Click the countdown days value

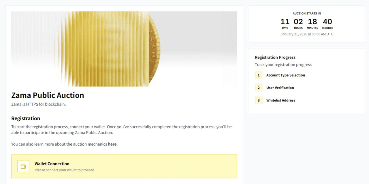(285, 22)
